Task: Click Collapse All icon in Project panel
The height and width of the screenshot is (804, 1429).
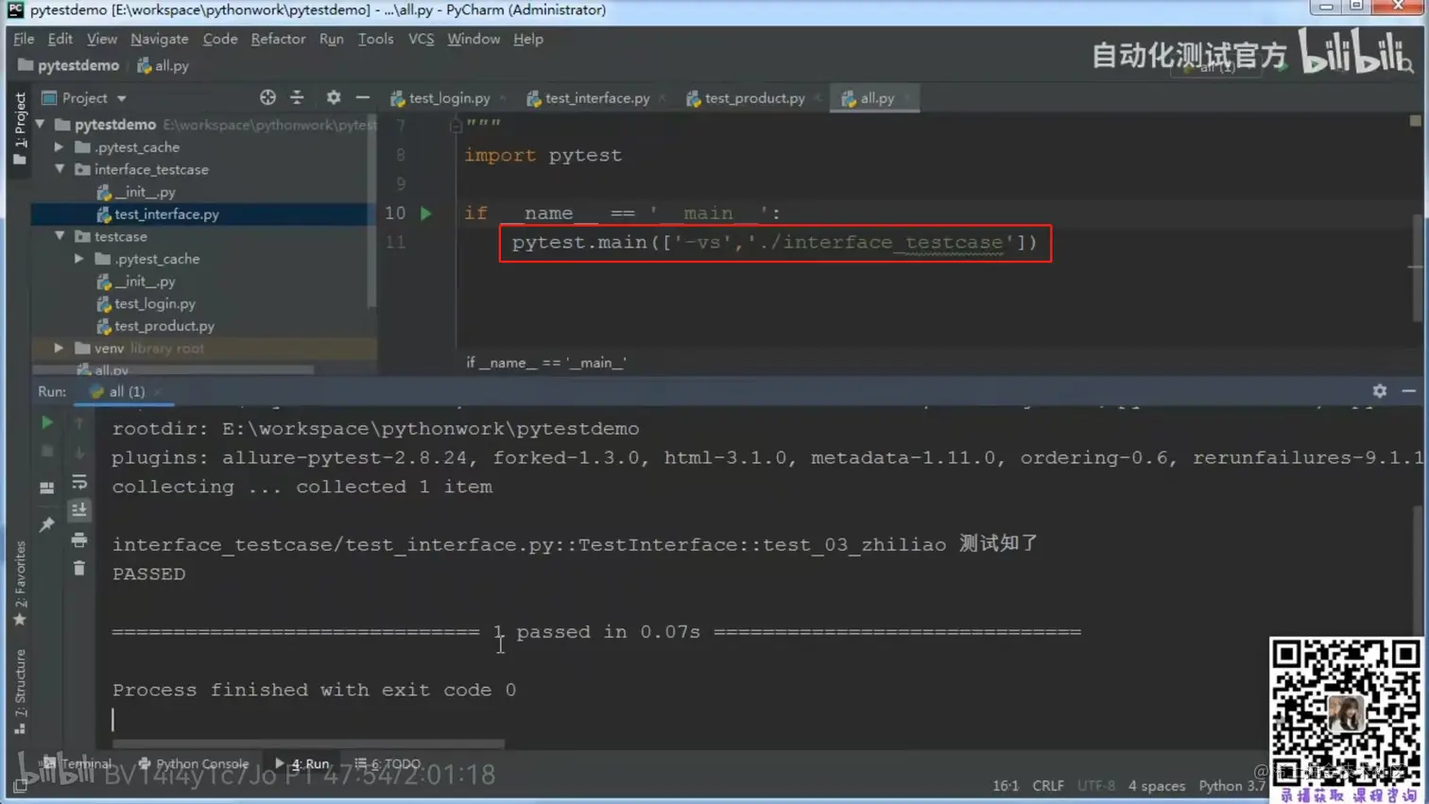Action: (x=297, y=97)
